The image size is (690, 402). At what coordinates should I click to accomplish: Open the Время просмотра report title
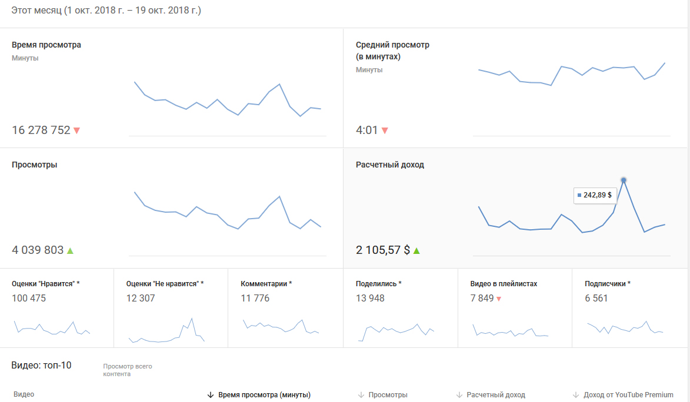[x=46, y=45]
